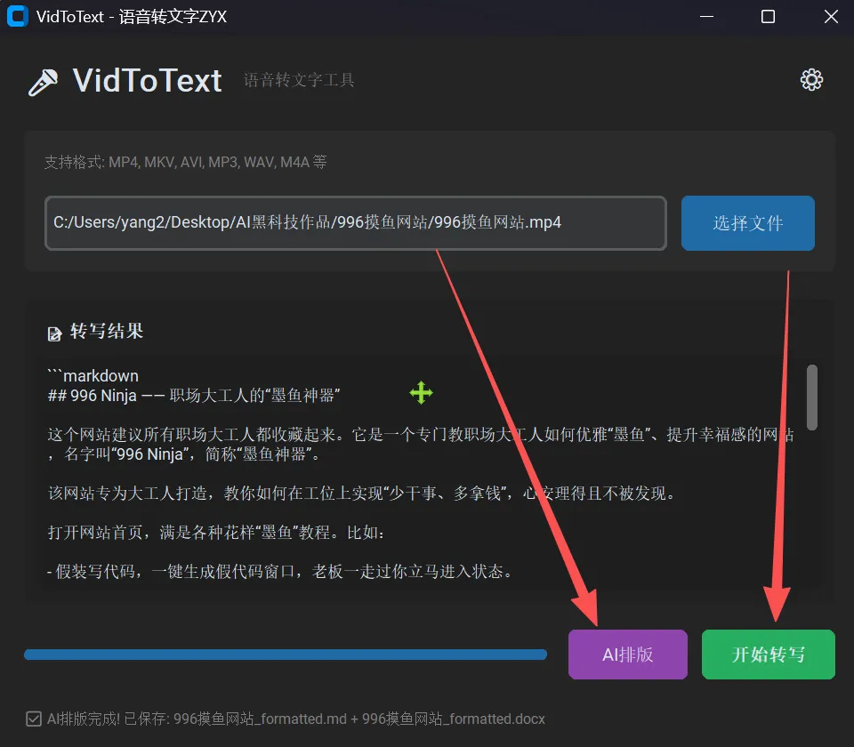Click the VidToText microphone logo icon
Viewport: 854px width, 747px height.
[x=43, y=82]
